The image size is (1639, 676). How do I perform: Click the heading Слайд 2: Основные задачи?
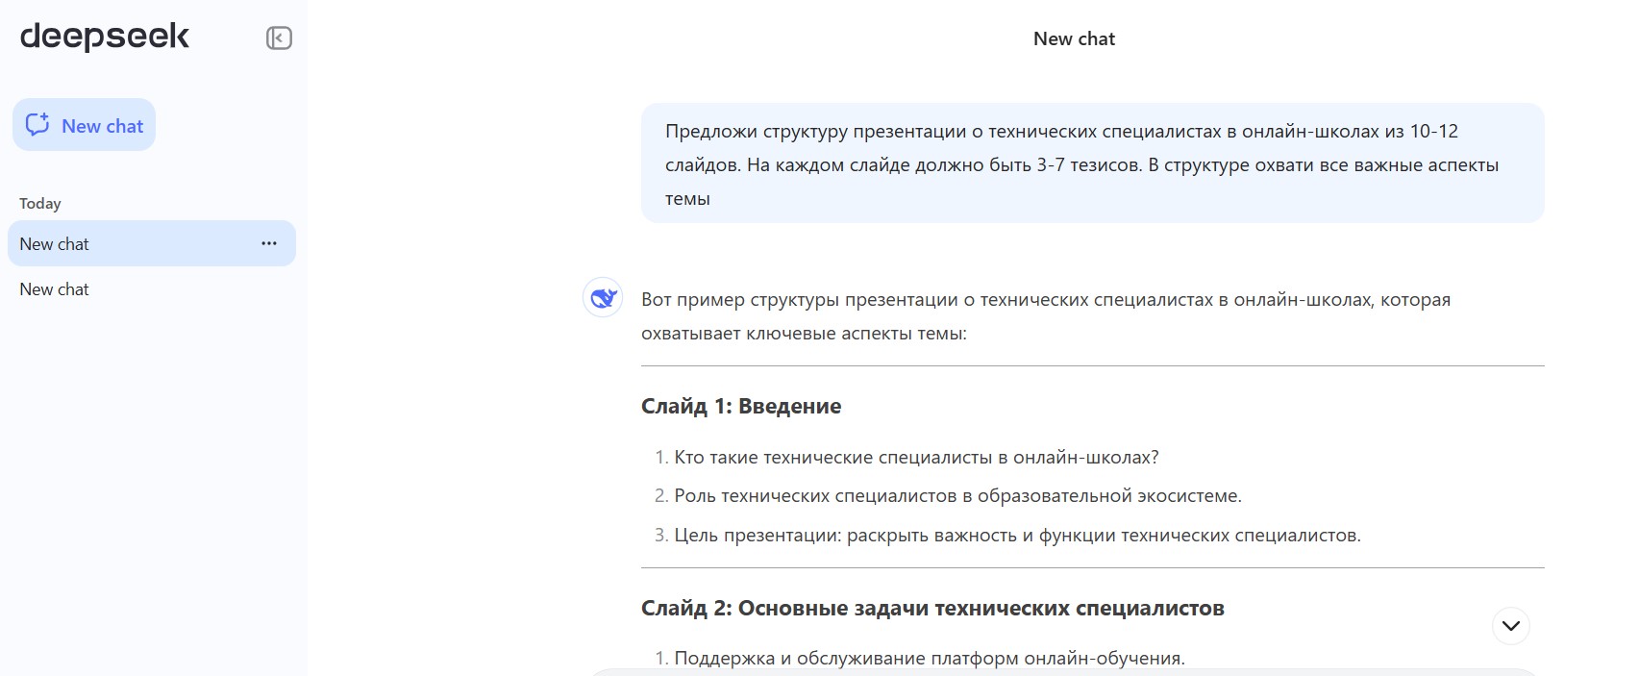point(931,609)
